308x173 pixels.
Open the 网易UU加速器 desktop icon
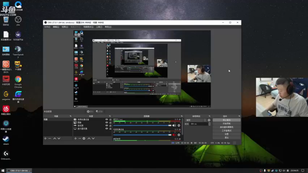tap(6, 126)
